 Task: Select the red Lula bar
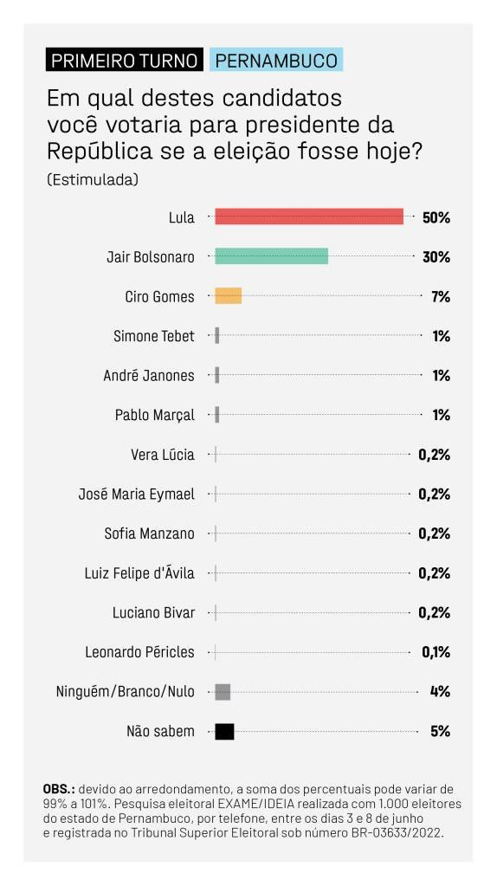pos(309,217)
